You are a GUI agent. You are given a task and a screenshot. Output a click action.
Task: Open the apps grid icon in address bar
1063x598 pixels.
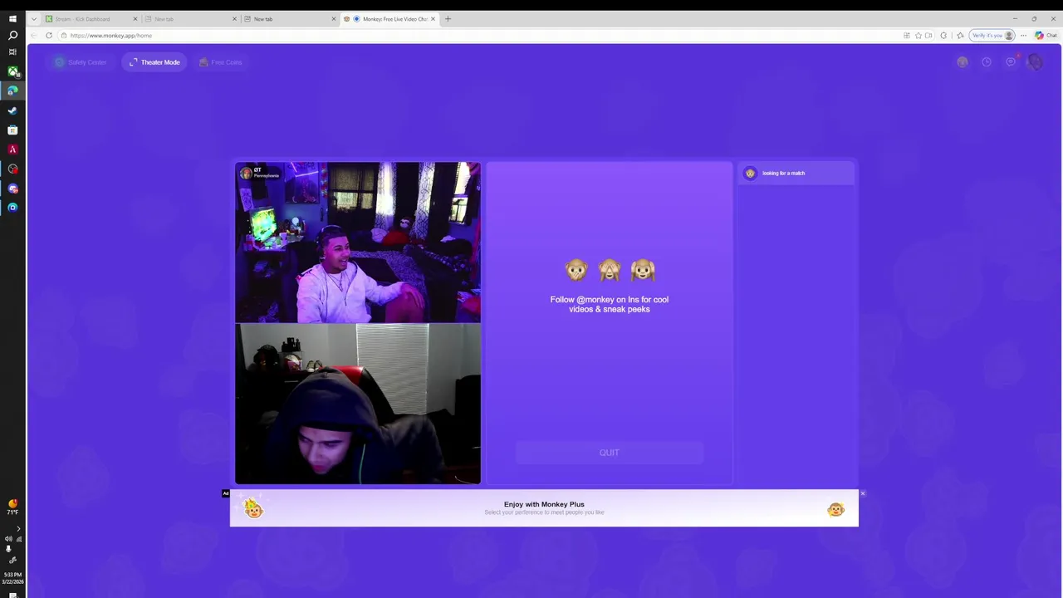click(907, 36)
